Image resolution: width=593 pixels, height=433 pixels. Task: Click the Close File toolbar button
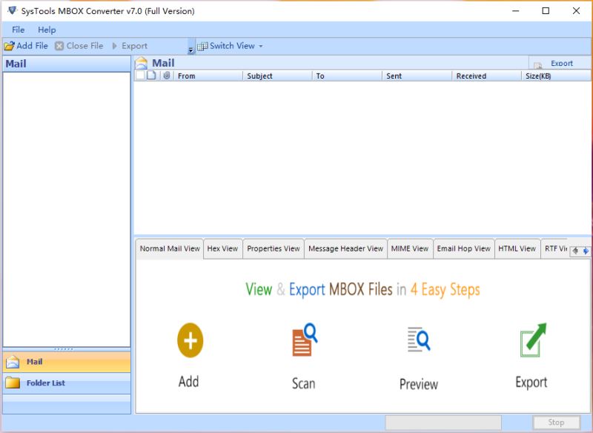[79, 46]
